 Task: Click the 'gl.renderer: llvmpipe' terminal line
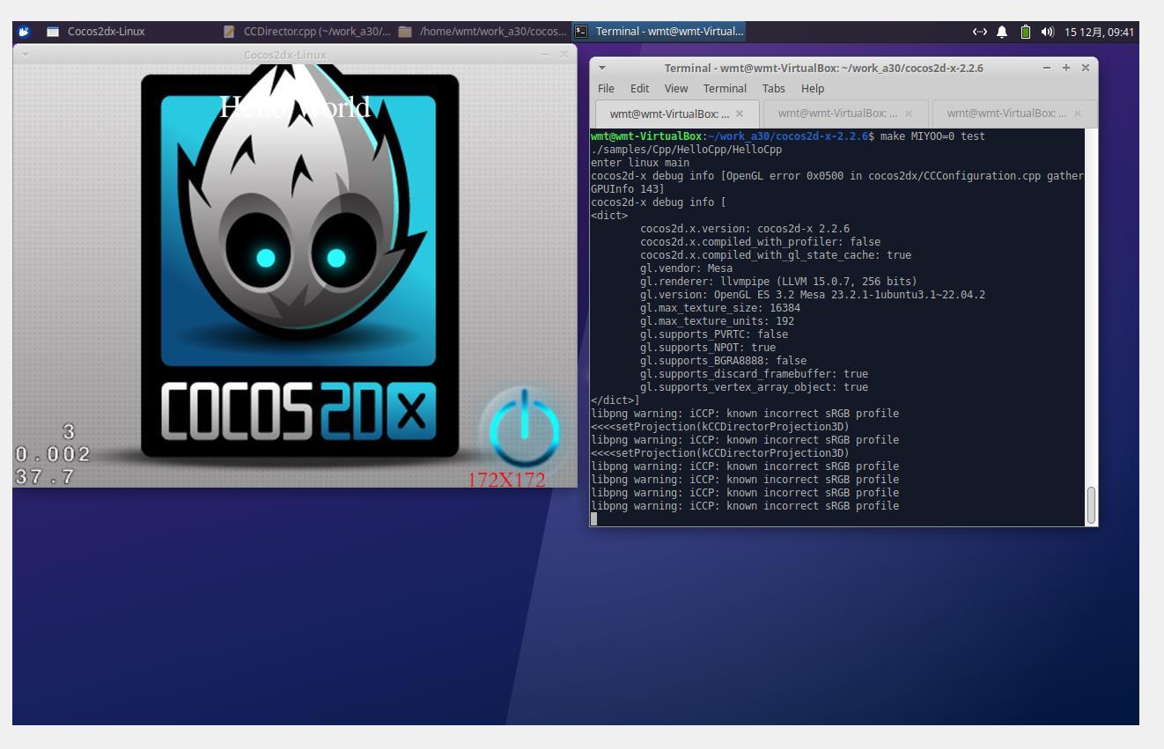click(778, 282)
